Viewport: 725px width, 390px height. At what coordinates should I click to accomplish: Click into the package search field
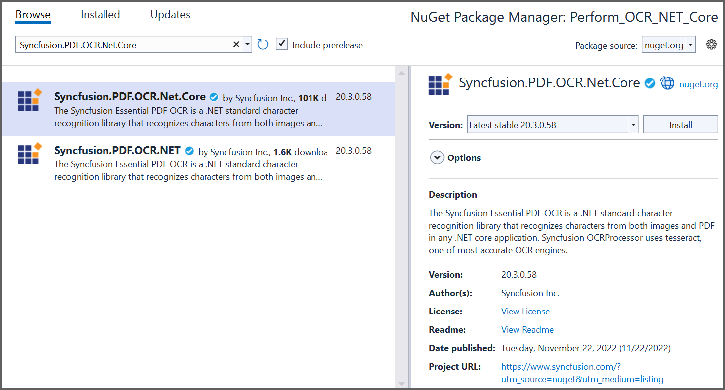tap(124, 45)
